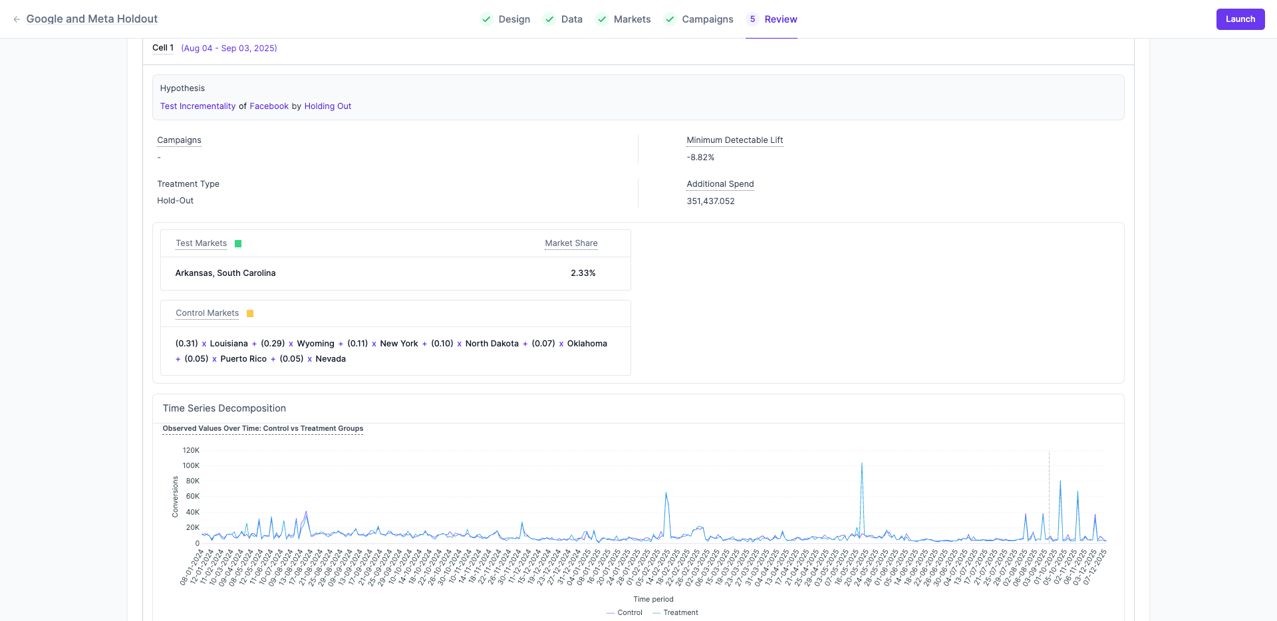Click the 351,437.052 spend value

[711, 201]
